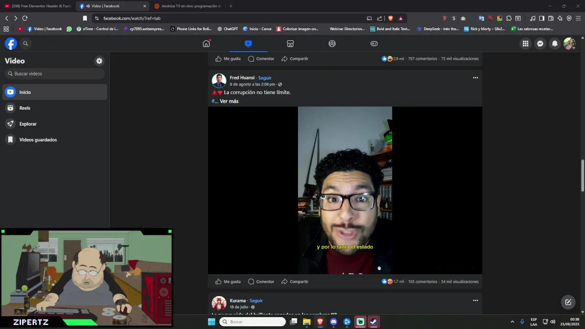This screenshot has height=329, width=585.
Task: Play the Fred Huansi video
Action: pyautogui.click(x=345, y=190)
